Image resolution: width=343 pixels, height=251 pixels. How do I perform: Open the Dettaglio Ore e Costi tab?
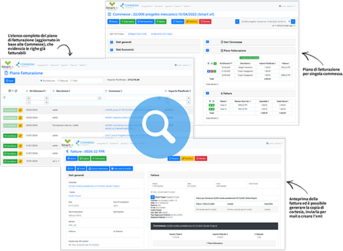click(137, 34)
